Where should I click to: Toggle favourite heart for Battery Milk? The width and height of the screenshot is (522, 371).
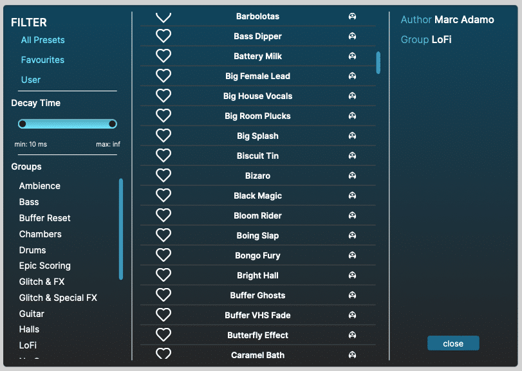(163, 56)
